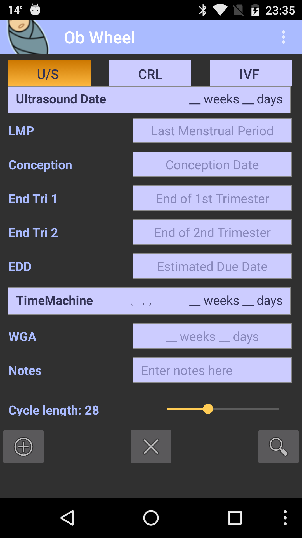Switch to the U/S tab
This screenshot has height=538, width=302.
coord(49,73)
